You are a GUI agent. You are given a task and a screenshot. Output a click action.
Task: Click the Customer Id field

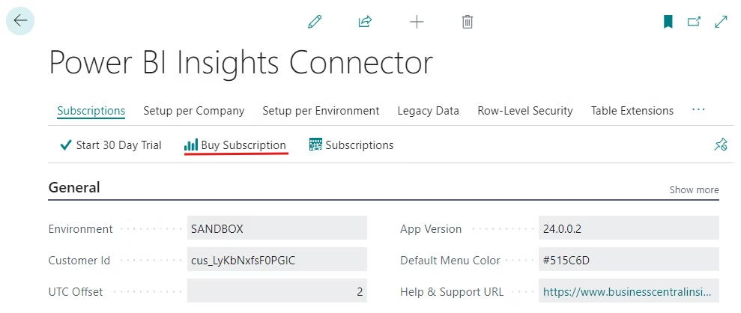(277, 259)
